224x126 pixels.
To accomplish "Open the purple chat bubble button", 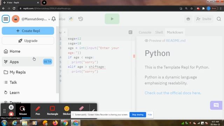I will tap(216, 105).
